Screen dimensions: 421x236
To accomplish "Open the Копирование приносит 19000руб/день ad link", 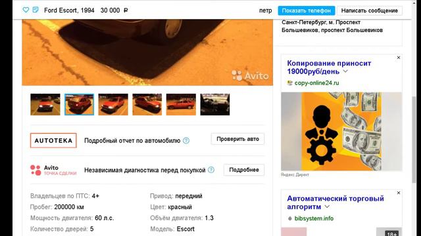I will [x=329, y=68].
